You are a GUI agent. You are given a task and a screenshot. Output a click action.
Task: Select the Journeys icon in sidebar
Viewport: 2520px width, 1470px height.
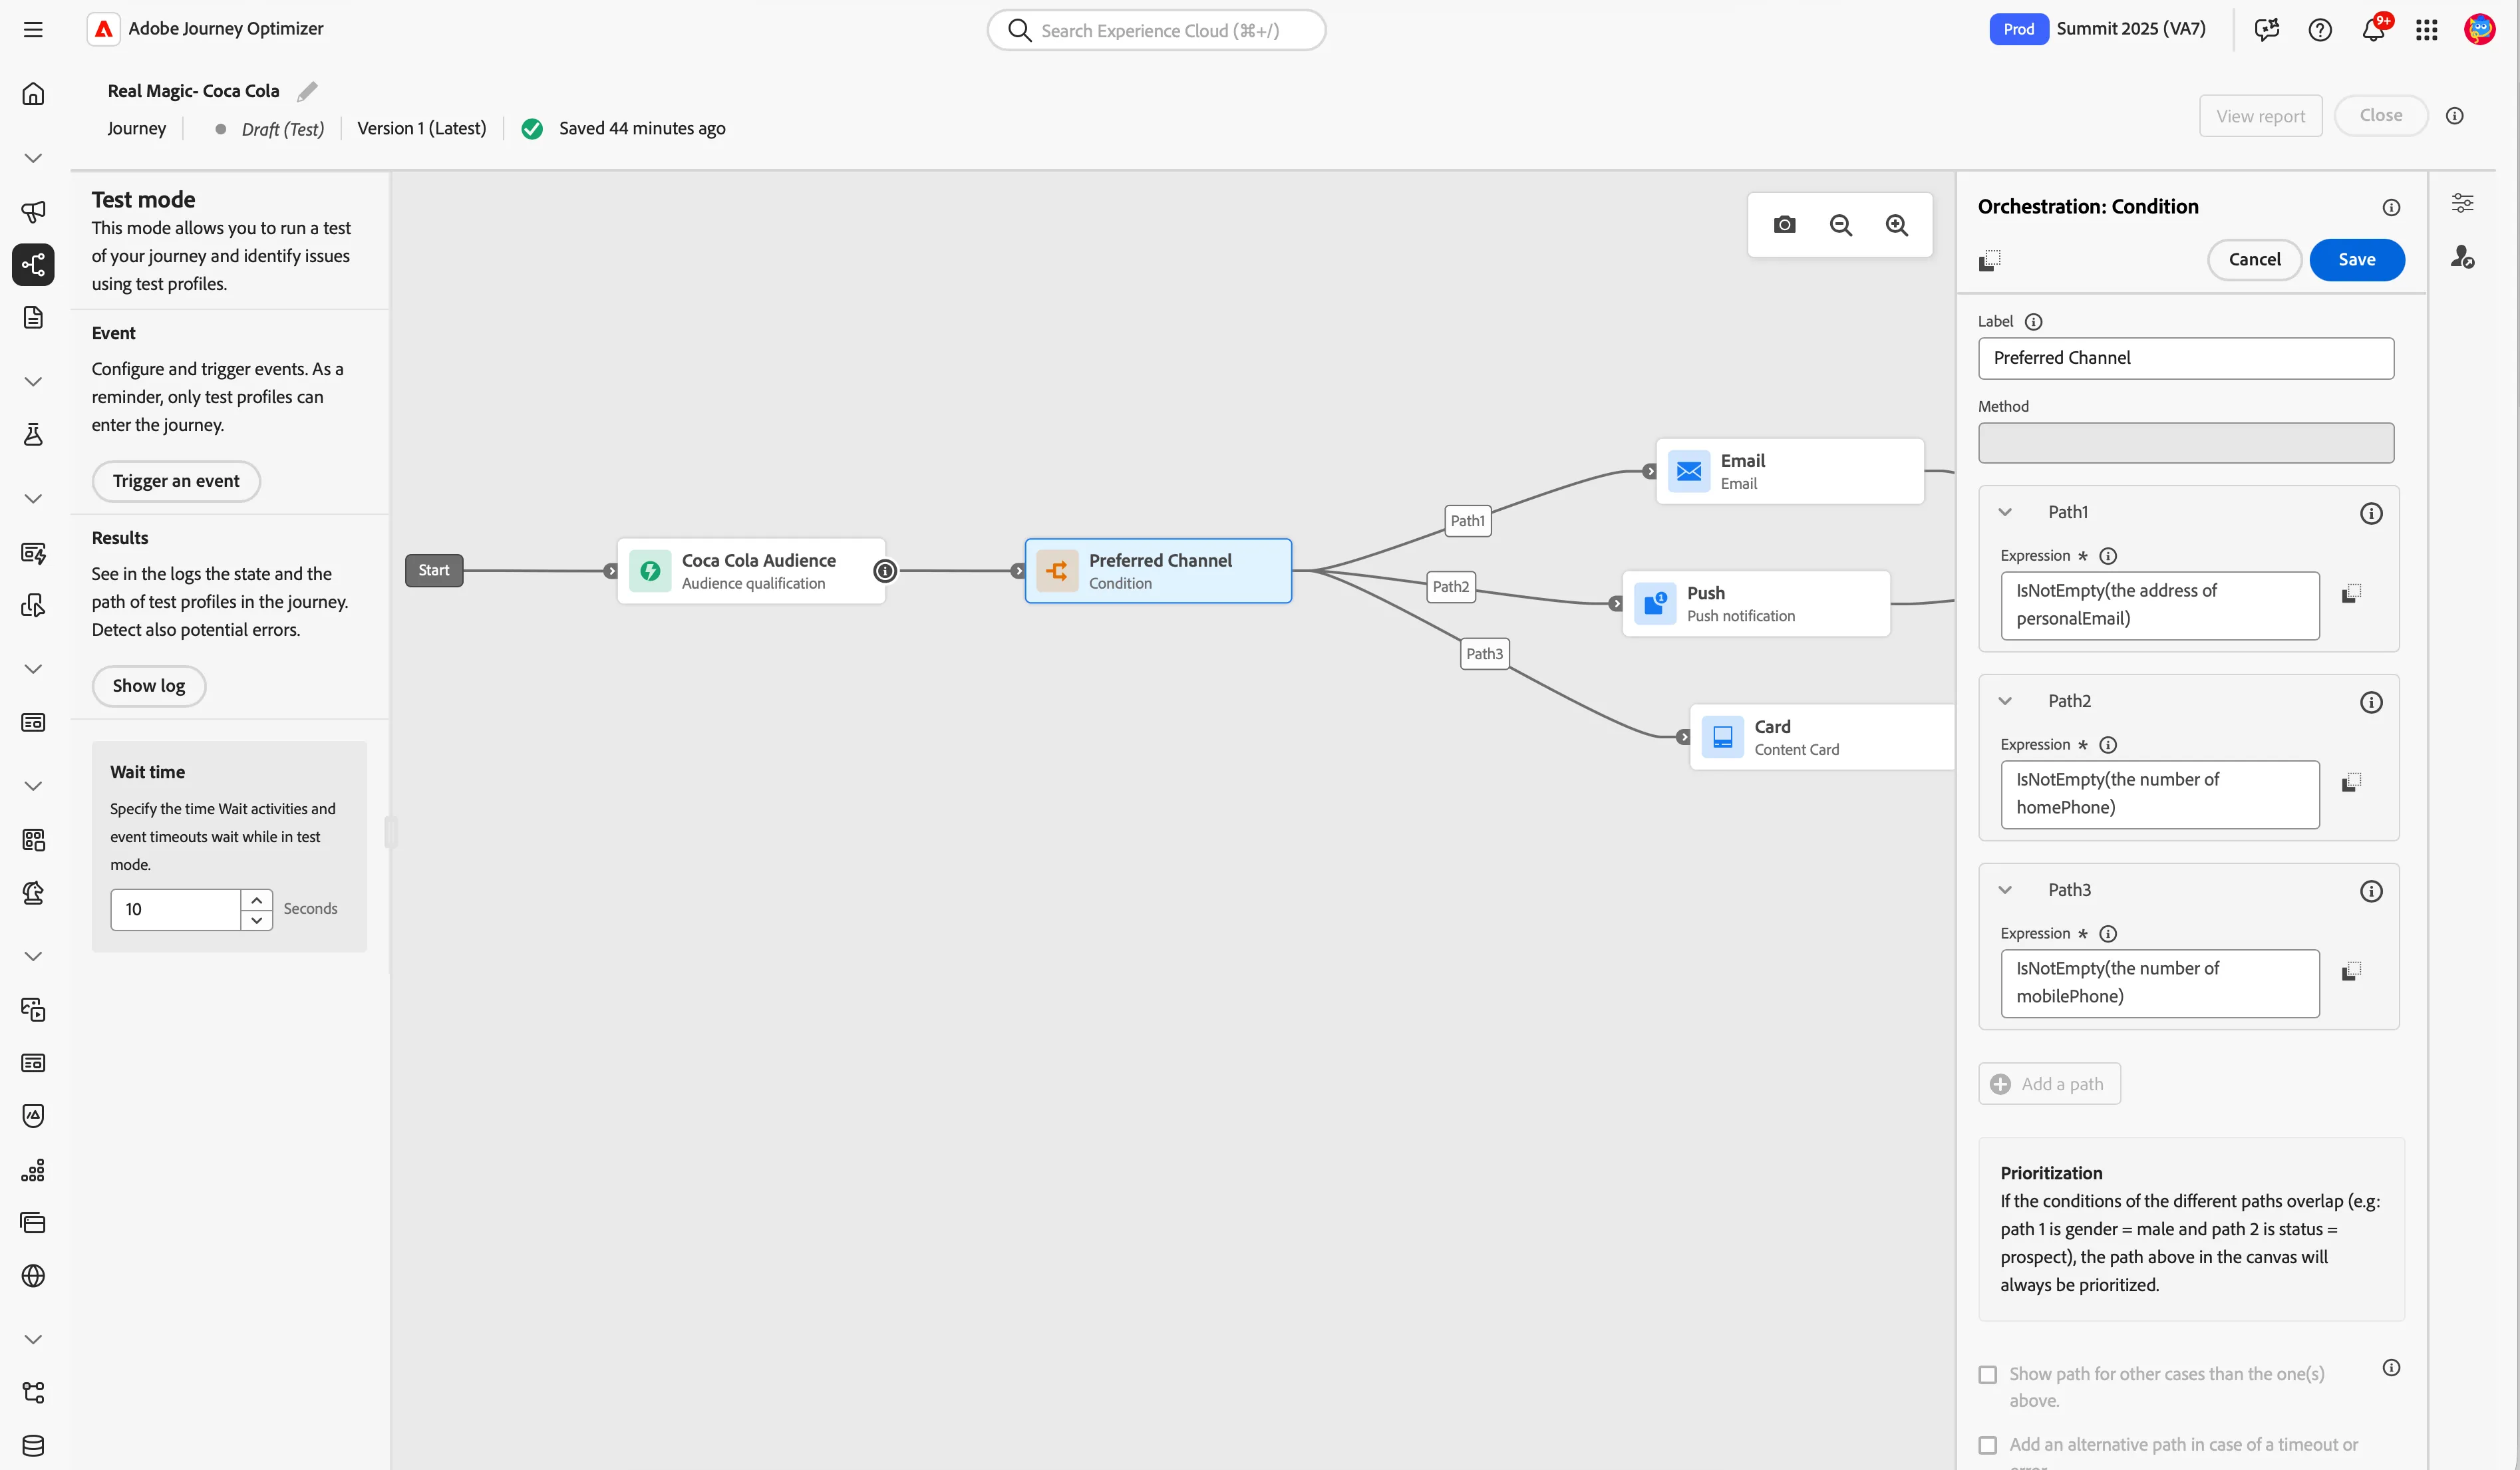pyautogui.click(x=33, y=265)
